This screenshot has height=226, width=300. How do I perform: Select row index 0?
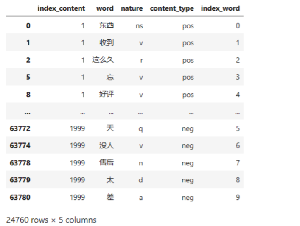tap(28, 25)
